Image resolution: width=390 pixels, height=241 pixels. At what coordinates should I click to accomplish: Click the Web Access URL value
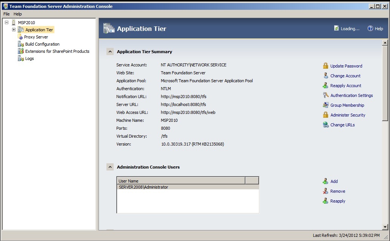coord(188,112)
